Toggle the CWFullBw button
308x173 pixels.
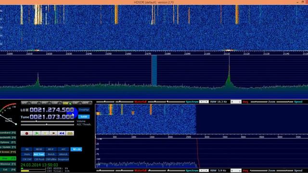click(51, 160)
